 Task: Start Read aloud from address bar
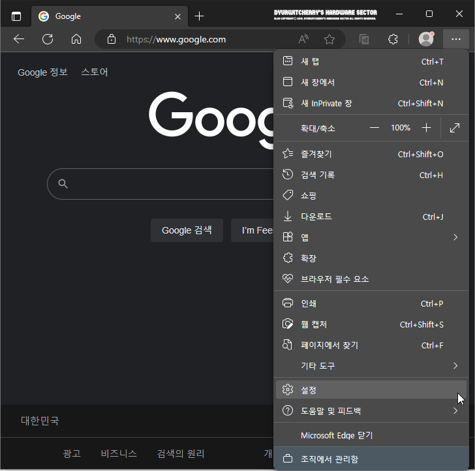pyautogui.click(x=303, y=39)
